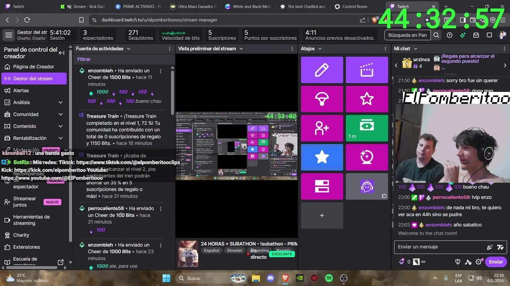Open the chat settings gear icon
Image resolution: width=510 pixels, height=286 pixels.
(x=479, y=262)
